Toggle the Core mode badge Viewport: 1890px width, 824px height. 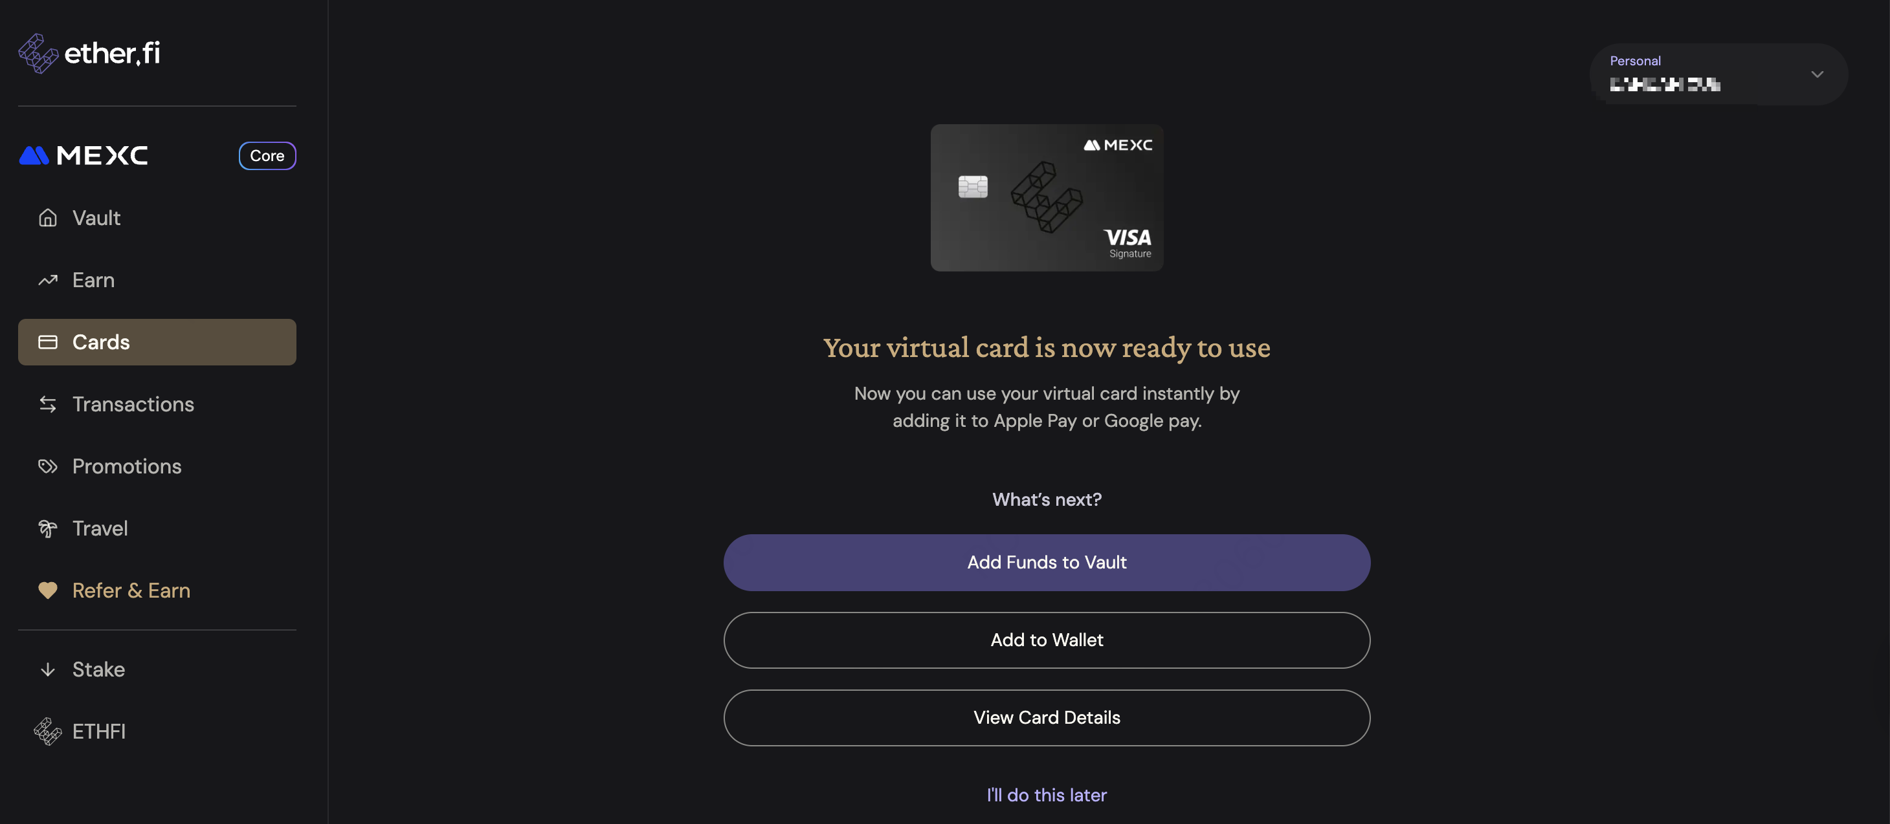pyautogui.click(x=267, y=155)
